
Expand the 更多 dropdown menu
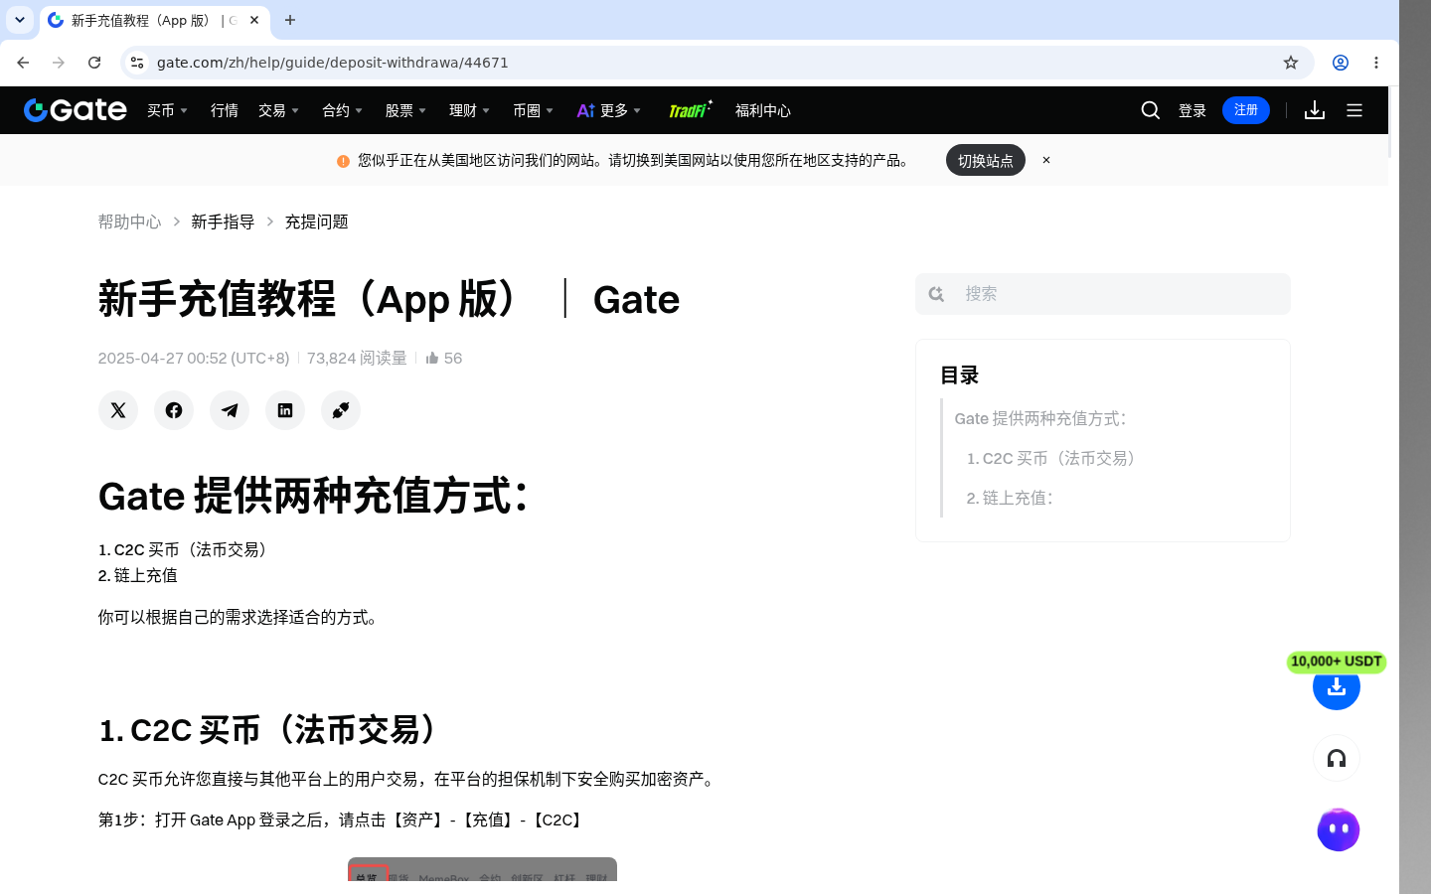click(609, 110)
